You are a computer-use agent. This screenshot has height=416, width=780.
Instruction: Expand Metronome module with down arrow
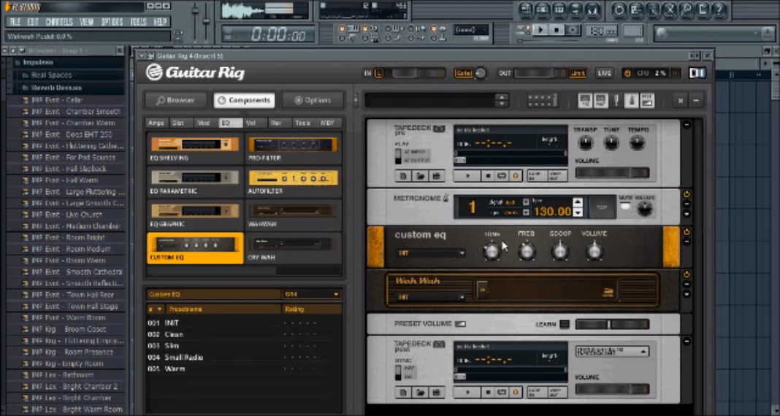(x=687, y=214)
